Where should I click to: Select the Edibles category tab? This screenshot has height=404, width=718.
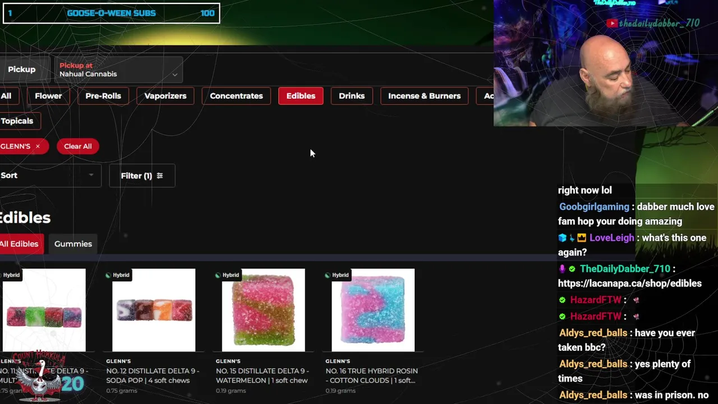(x=301, y=96)
